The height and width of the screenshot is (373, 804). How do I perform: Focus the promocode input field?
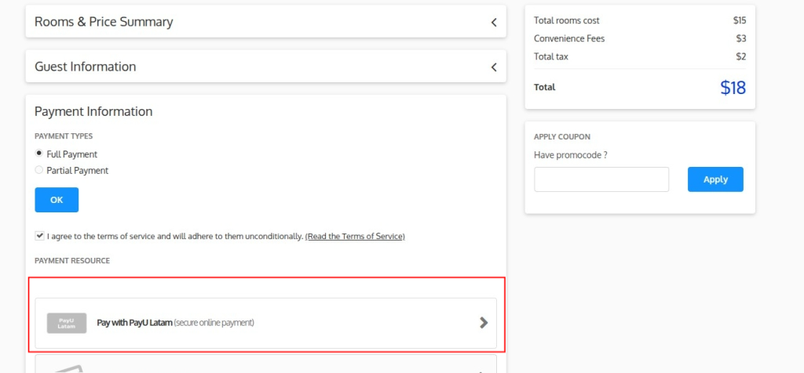tap(601, 179)
